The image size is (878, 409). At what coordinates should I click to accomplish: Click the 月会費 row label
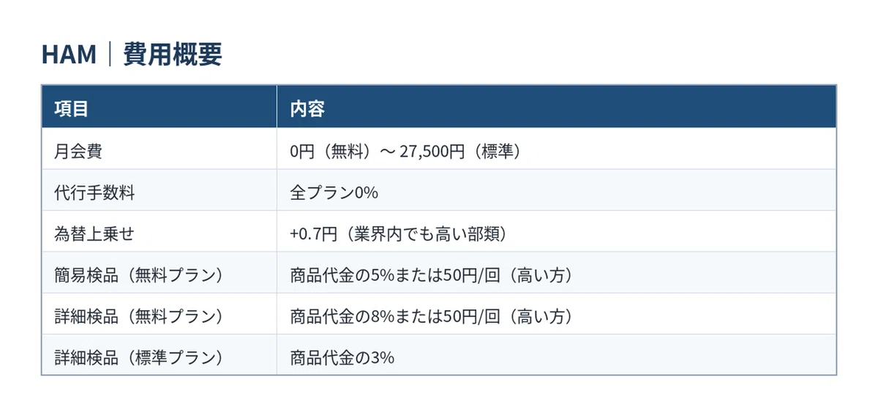[x=78, y=151]
